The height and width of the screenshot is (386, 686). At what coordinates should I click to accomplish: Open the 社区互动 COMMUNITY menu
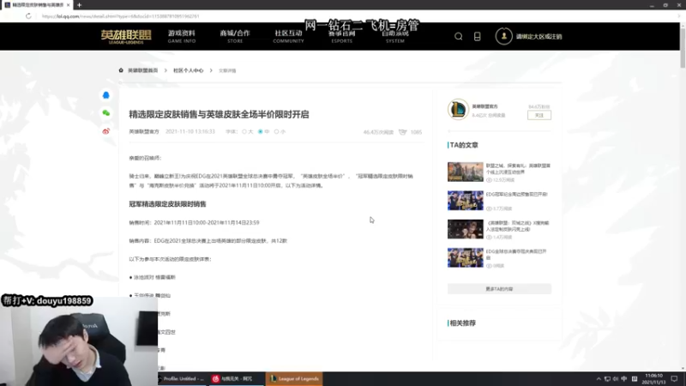tap(288, 36)
